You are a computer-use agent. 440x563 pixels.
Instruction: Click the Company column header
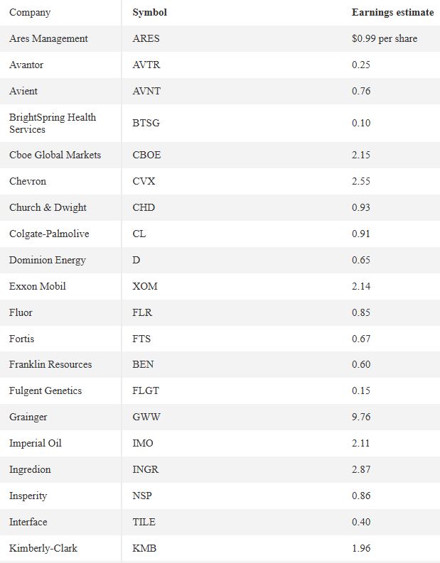(x=30, y=13)
